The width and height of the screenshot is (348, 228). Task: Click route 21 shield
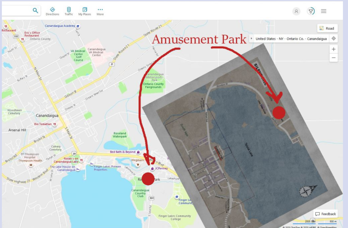[112, 64]
